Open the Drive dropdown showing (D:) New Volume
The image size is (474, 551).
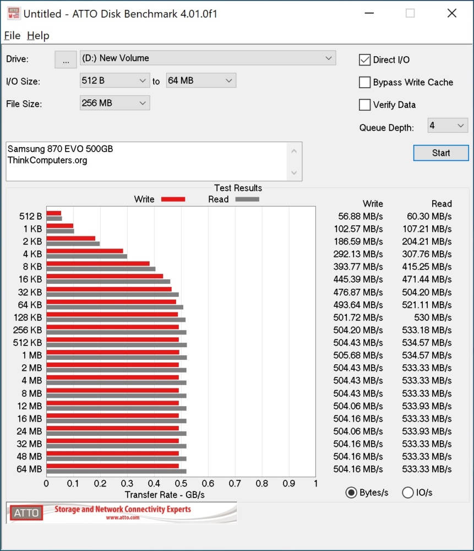coord(208,58)
